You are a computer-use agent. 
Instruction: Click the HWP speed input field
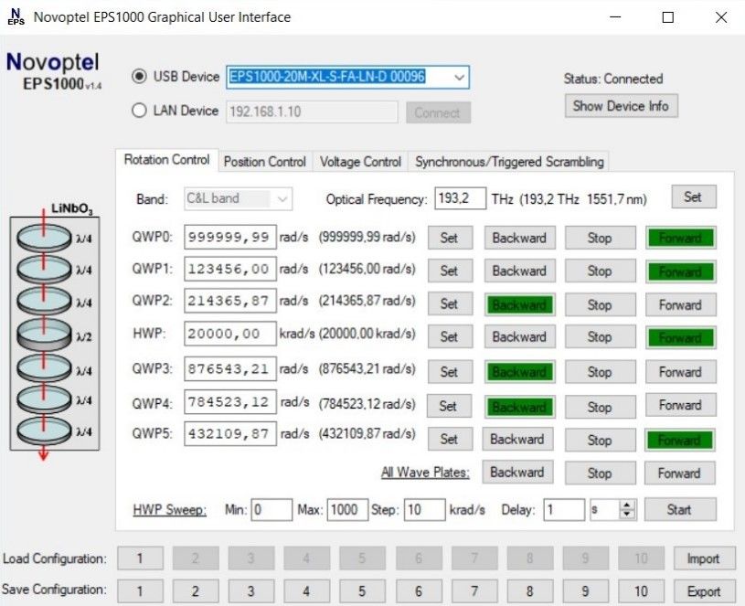(x=230, y=334)
